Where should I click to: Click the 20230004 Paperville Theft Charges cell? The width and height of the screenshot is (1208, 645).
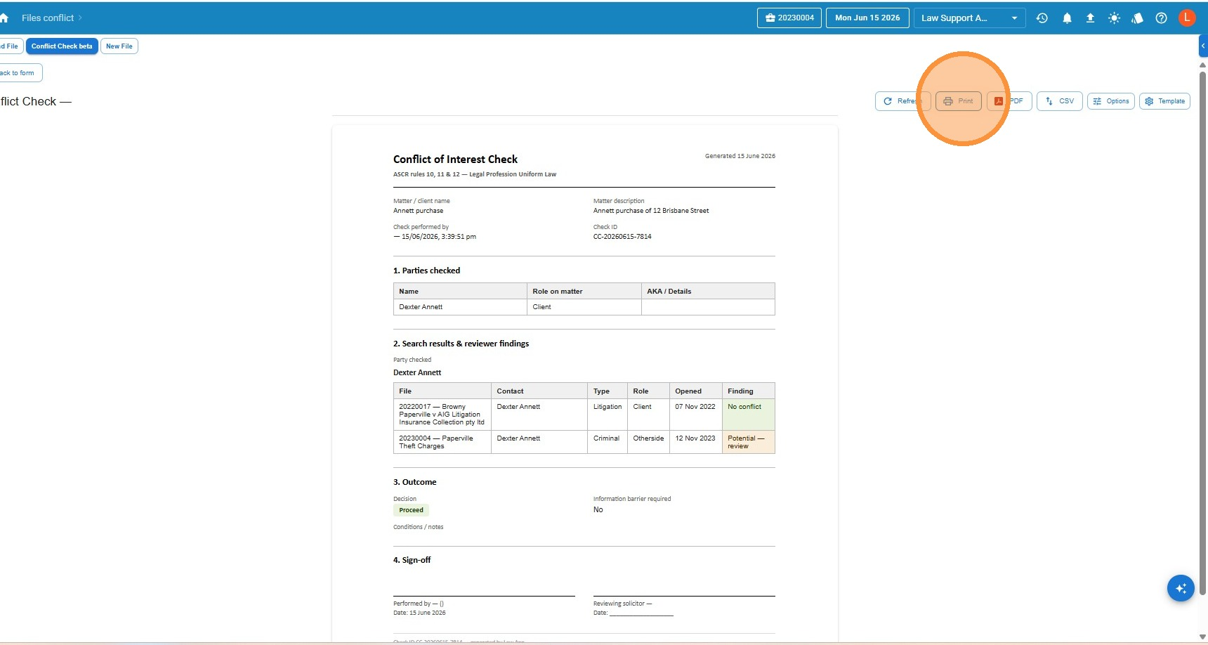[x=442, y=442]
